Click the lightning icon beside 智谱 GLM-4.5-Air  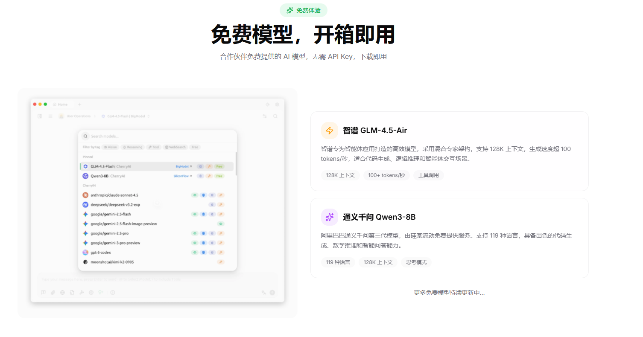pyautogui.click(x=329, y=131)
